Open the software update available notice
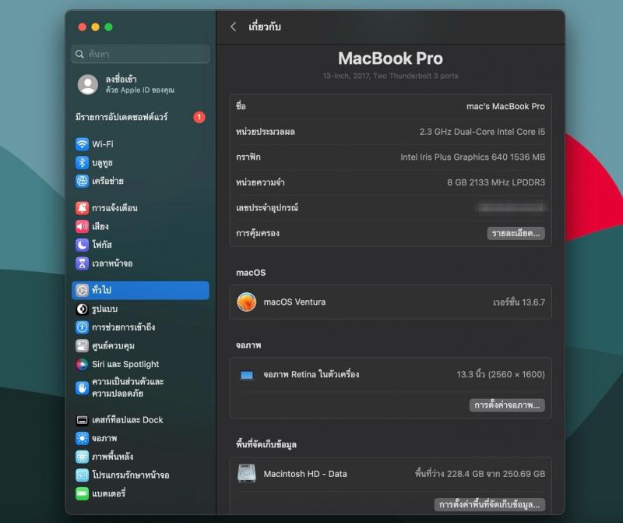 [140, 117]
